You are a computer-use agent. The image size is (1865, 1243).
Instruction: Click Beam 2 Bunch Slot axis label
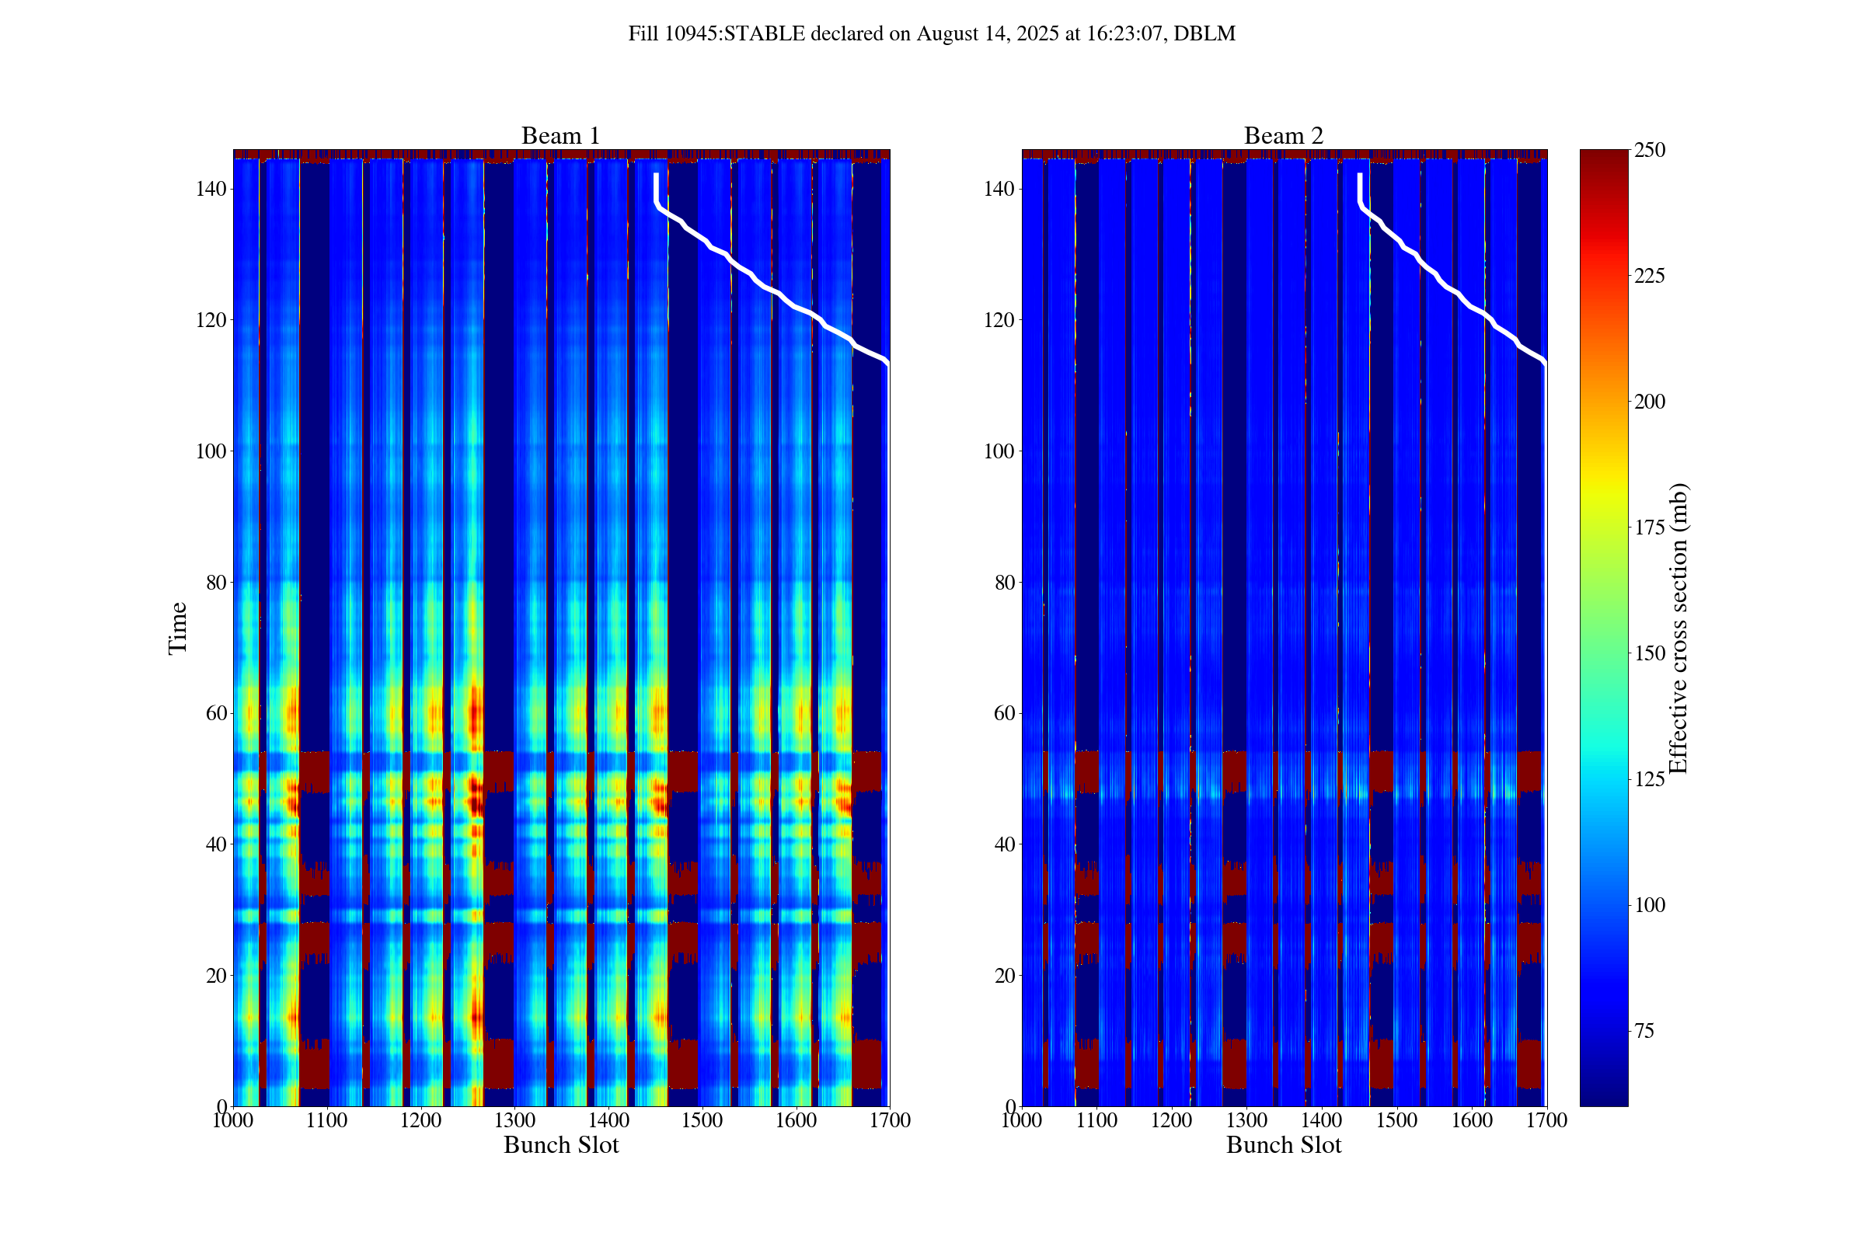pos(1283,1144)
